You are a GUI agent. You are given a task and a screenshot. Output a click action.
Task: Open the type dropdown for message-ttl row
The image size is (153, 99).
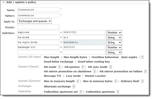(114, 47)
